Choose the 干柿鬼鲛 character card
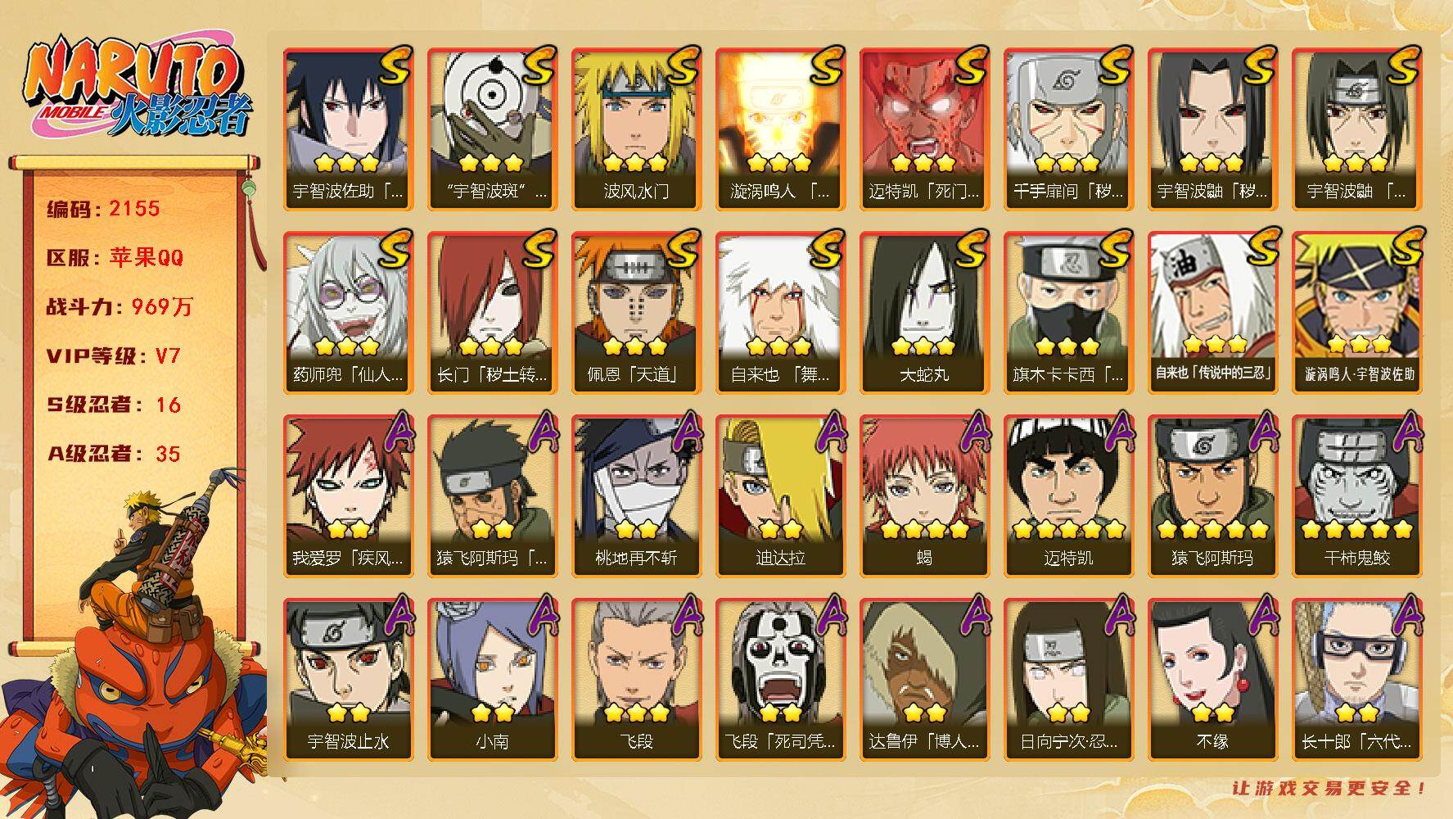1453x819 pixels. (x=1356, y=495)
